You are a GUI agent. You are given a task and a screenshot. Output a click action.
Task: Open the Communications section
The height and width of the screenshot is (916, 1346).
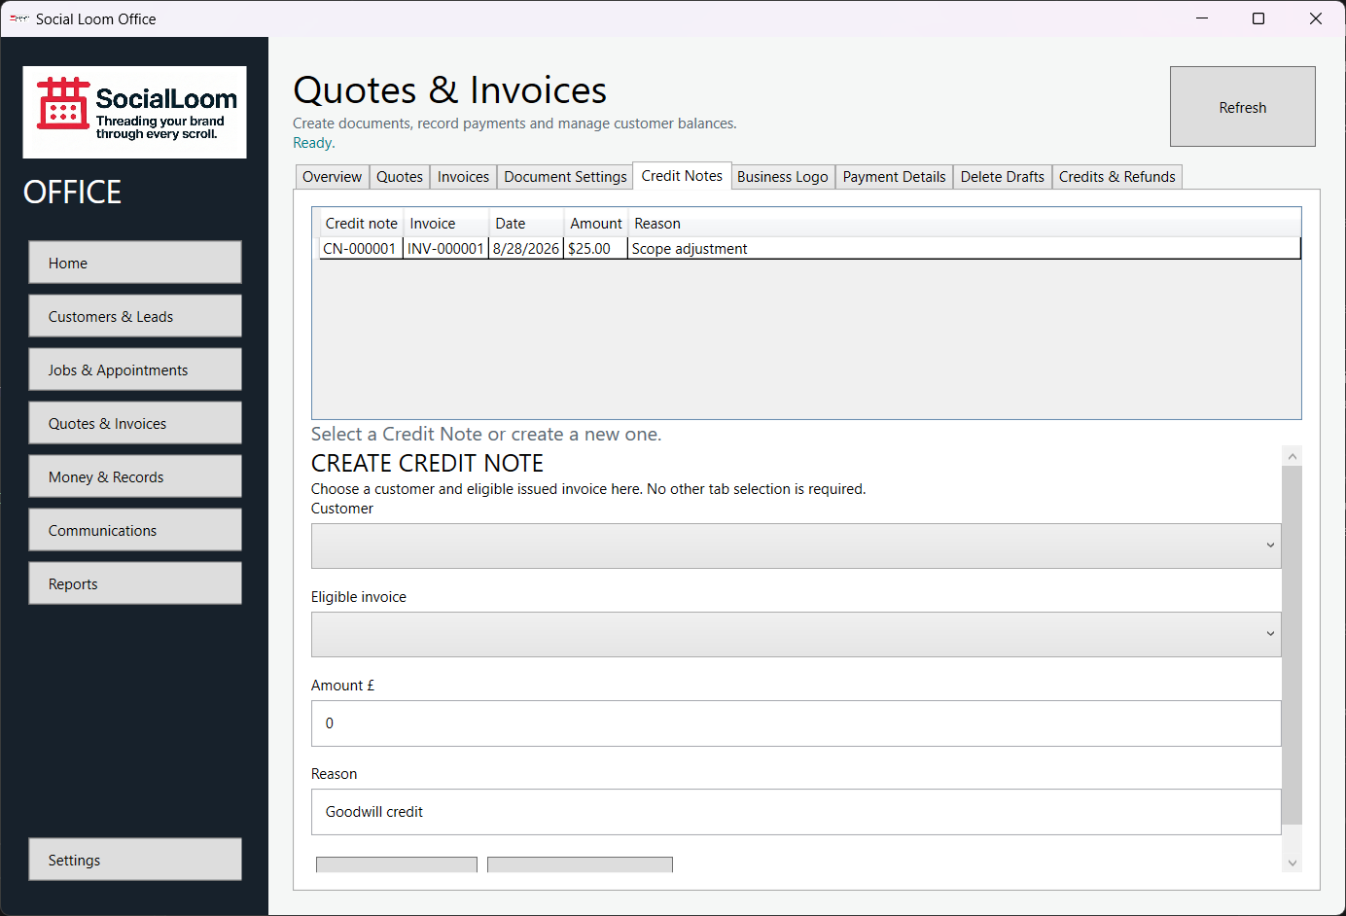[135, 530]
